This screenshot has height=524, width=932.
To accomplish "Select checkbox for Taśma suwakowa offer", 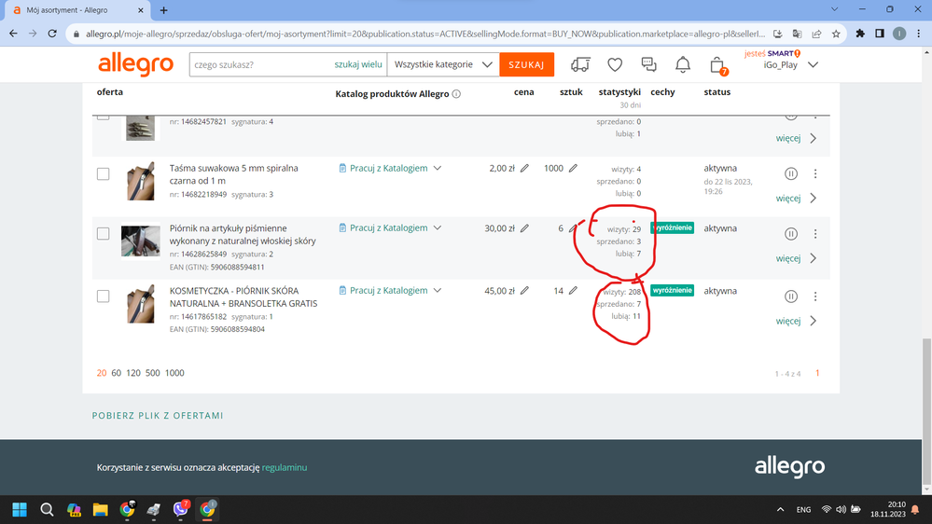I will click(x=104, y=174).
